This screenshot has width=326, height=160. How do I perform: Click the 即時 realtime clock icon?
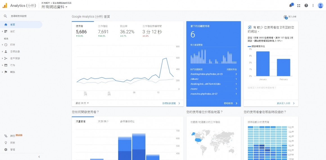pos(6,45)
